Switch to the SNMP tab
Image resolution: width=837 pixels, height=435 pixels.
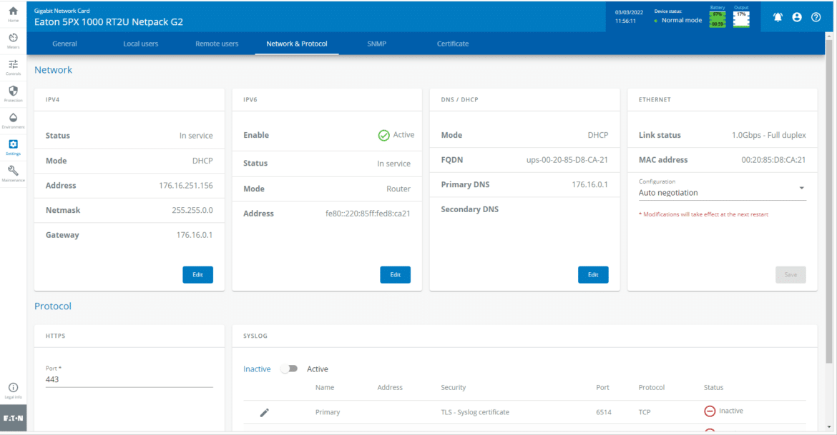point(376,44)
